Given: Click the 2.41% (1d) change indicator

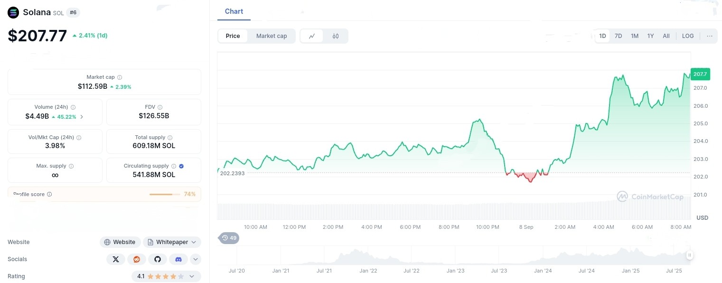Looking at the screenshot, I should pos(90,36).
